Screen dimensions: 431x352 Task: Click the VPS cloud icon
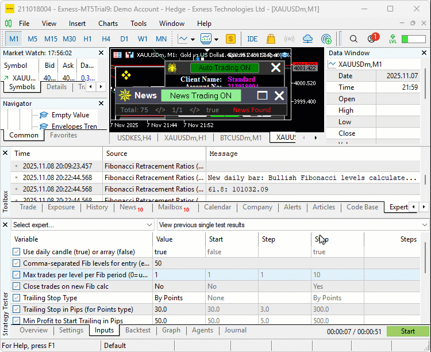click(307, 39)
